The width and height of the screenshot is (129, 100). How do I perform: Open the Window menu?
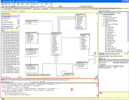click(x=47, y=4)
